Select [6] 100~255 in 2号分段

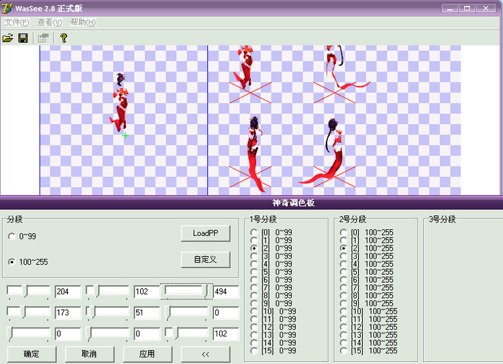point(367,280)
